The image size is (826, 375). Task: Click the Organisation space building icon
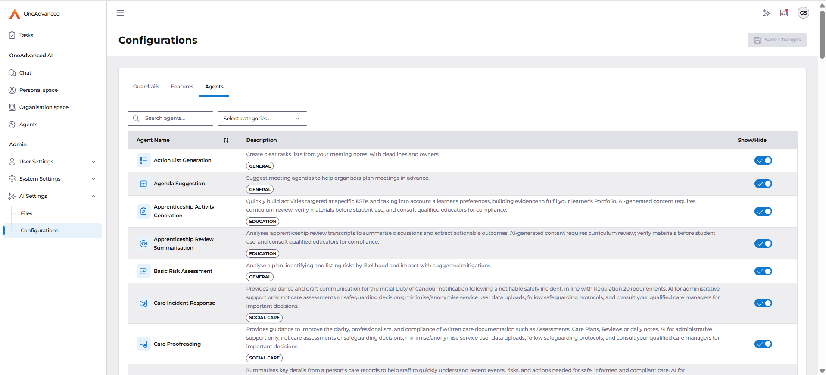(12, 107)
